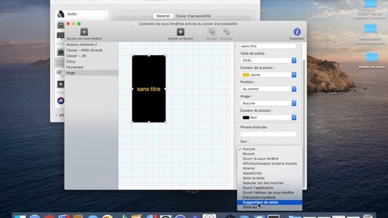The height and width of the screenshot is (218, 388).
Task: Choose Ouvrir l'éditeur de sous-fenêtre entry
Action: pos(270,193)
